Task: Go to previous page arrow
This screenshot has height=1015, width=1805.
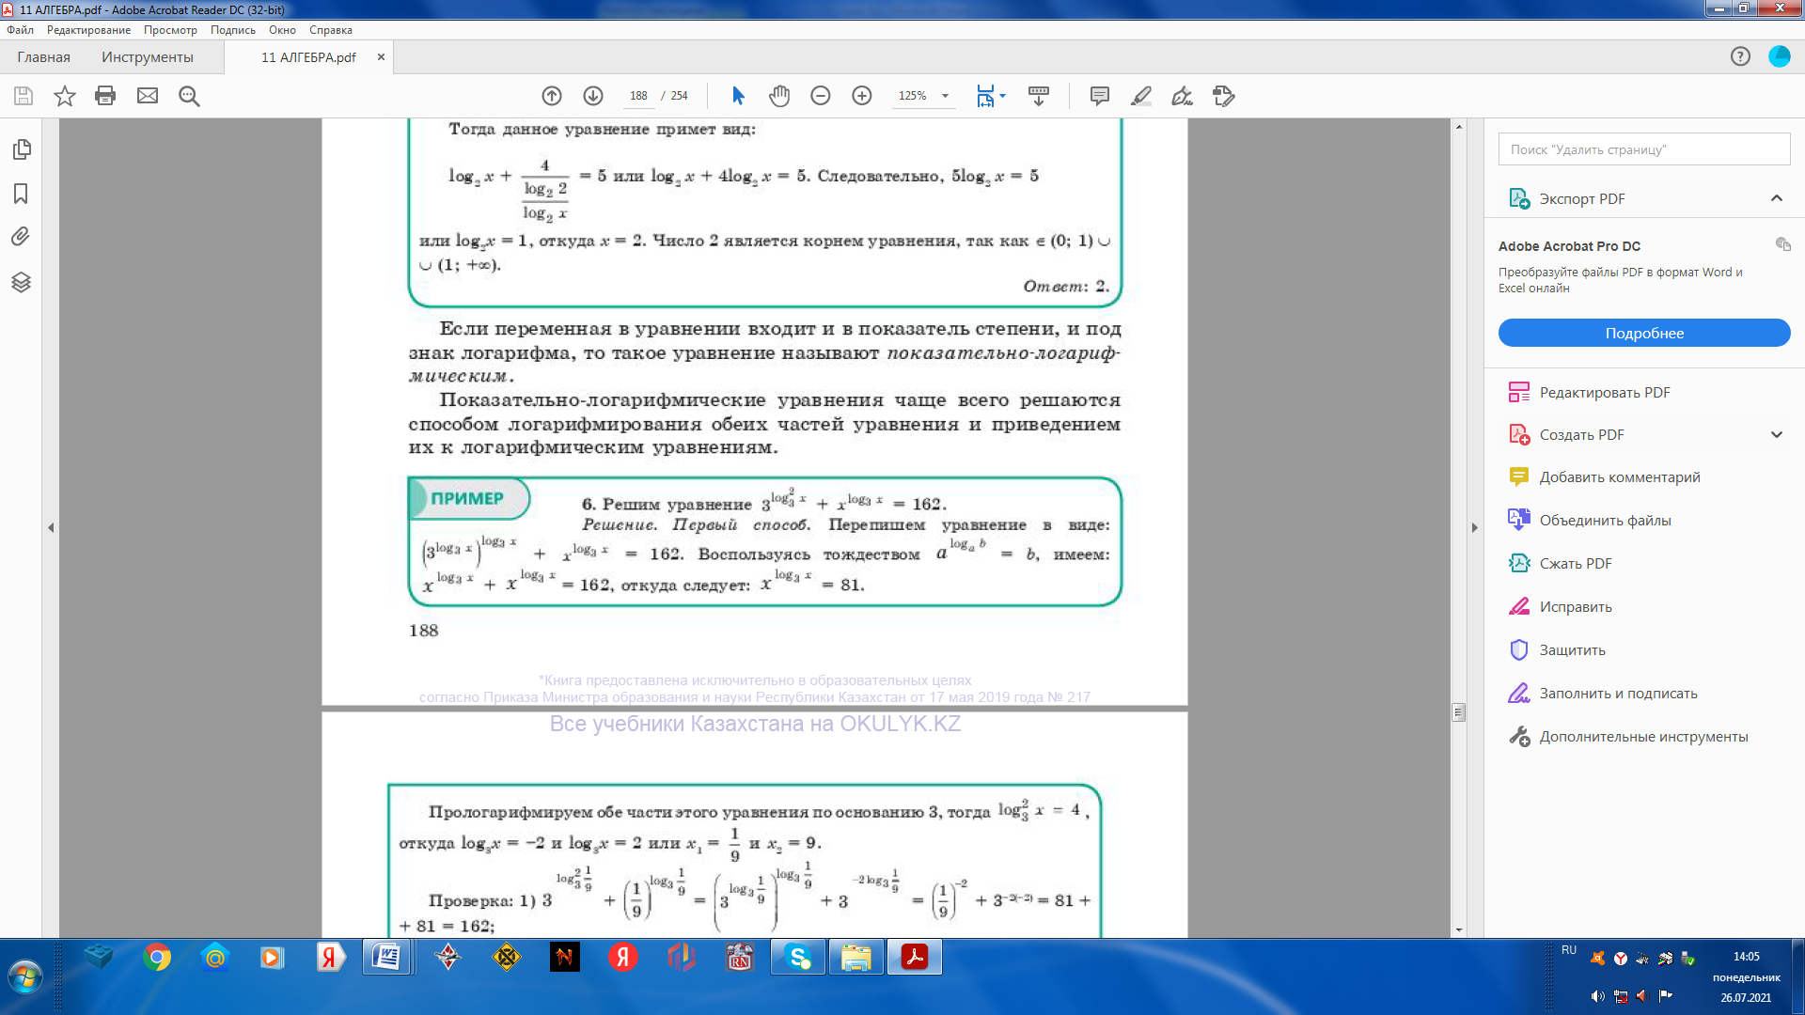Action: tap(552, 96)
